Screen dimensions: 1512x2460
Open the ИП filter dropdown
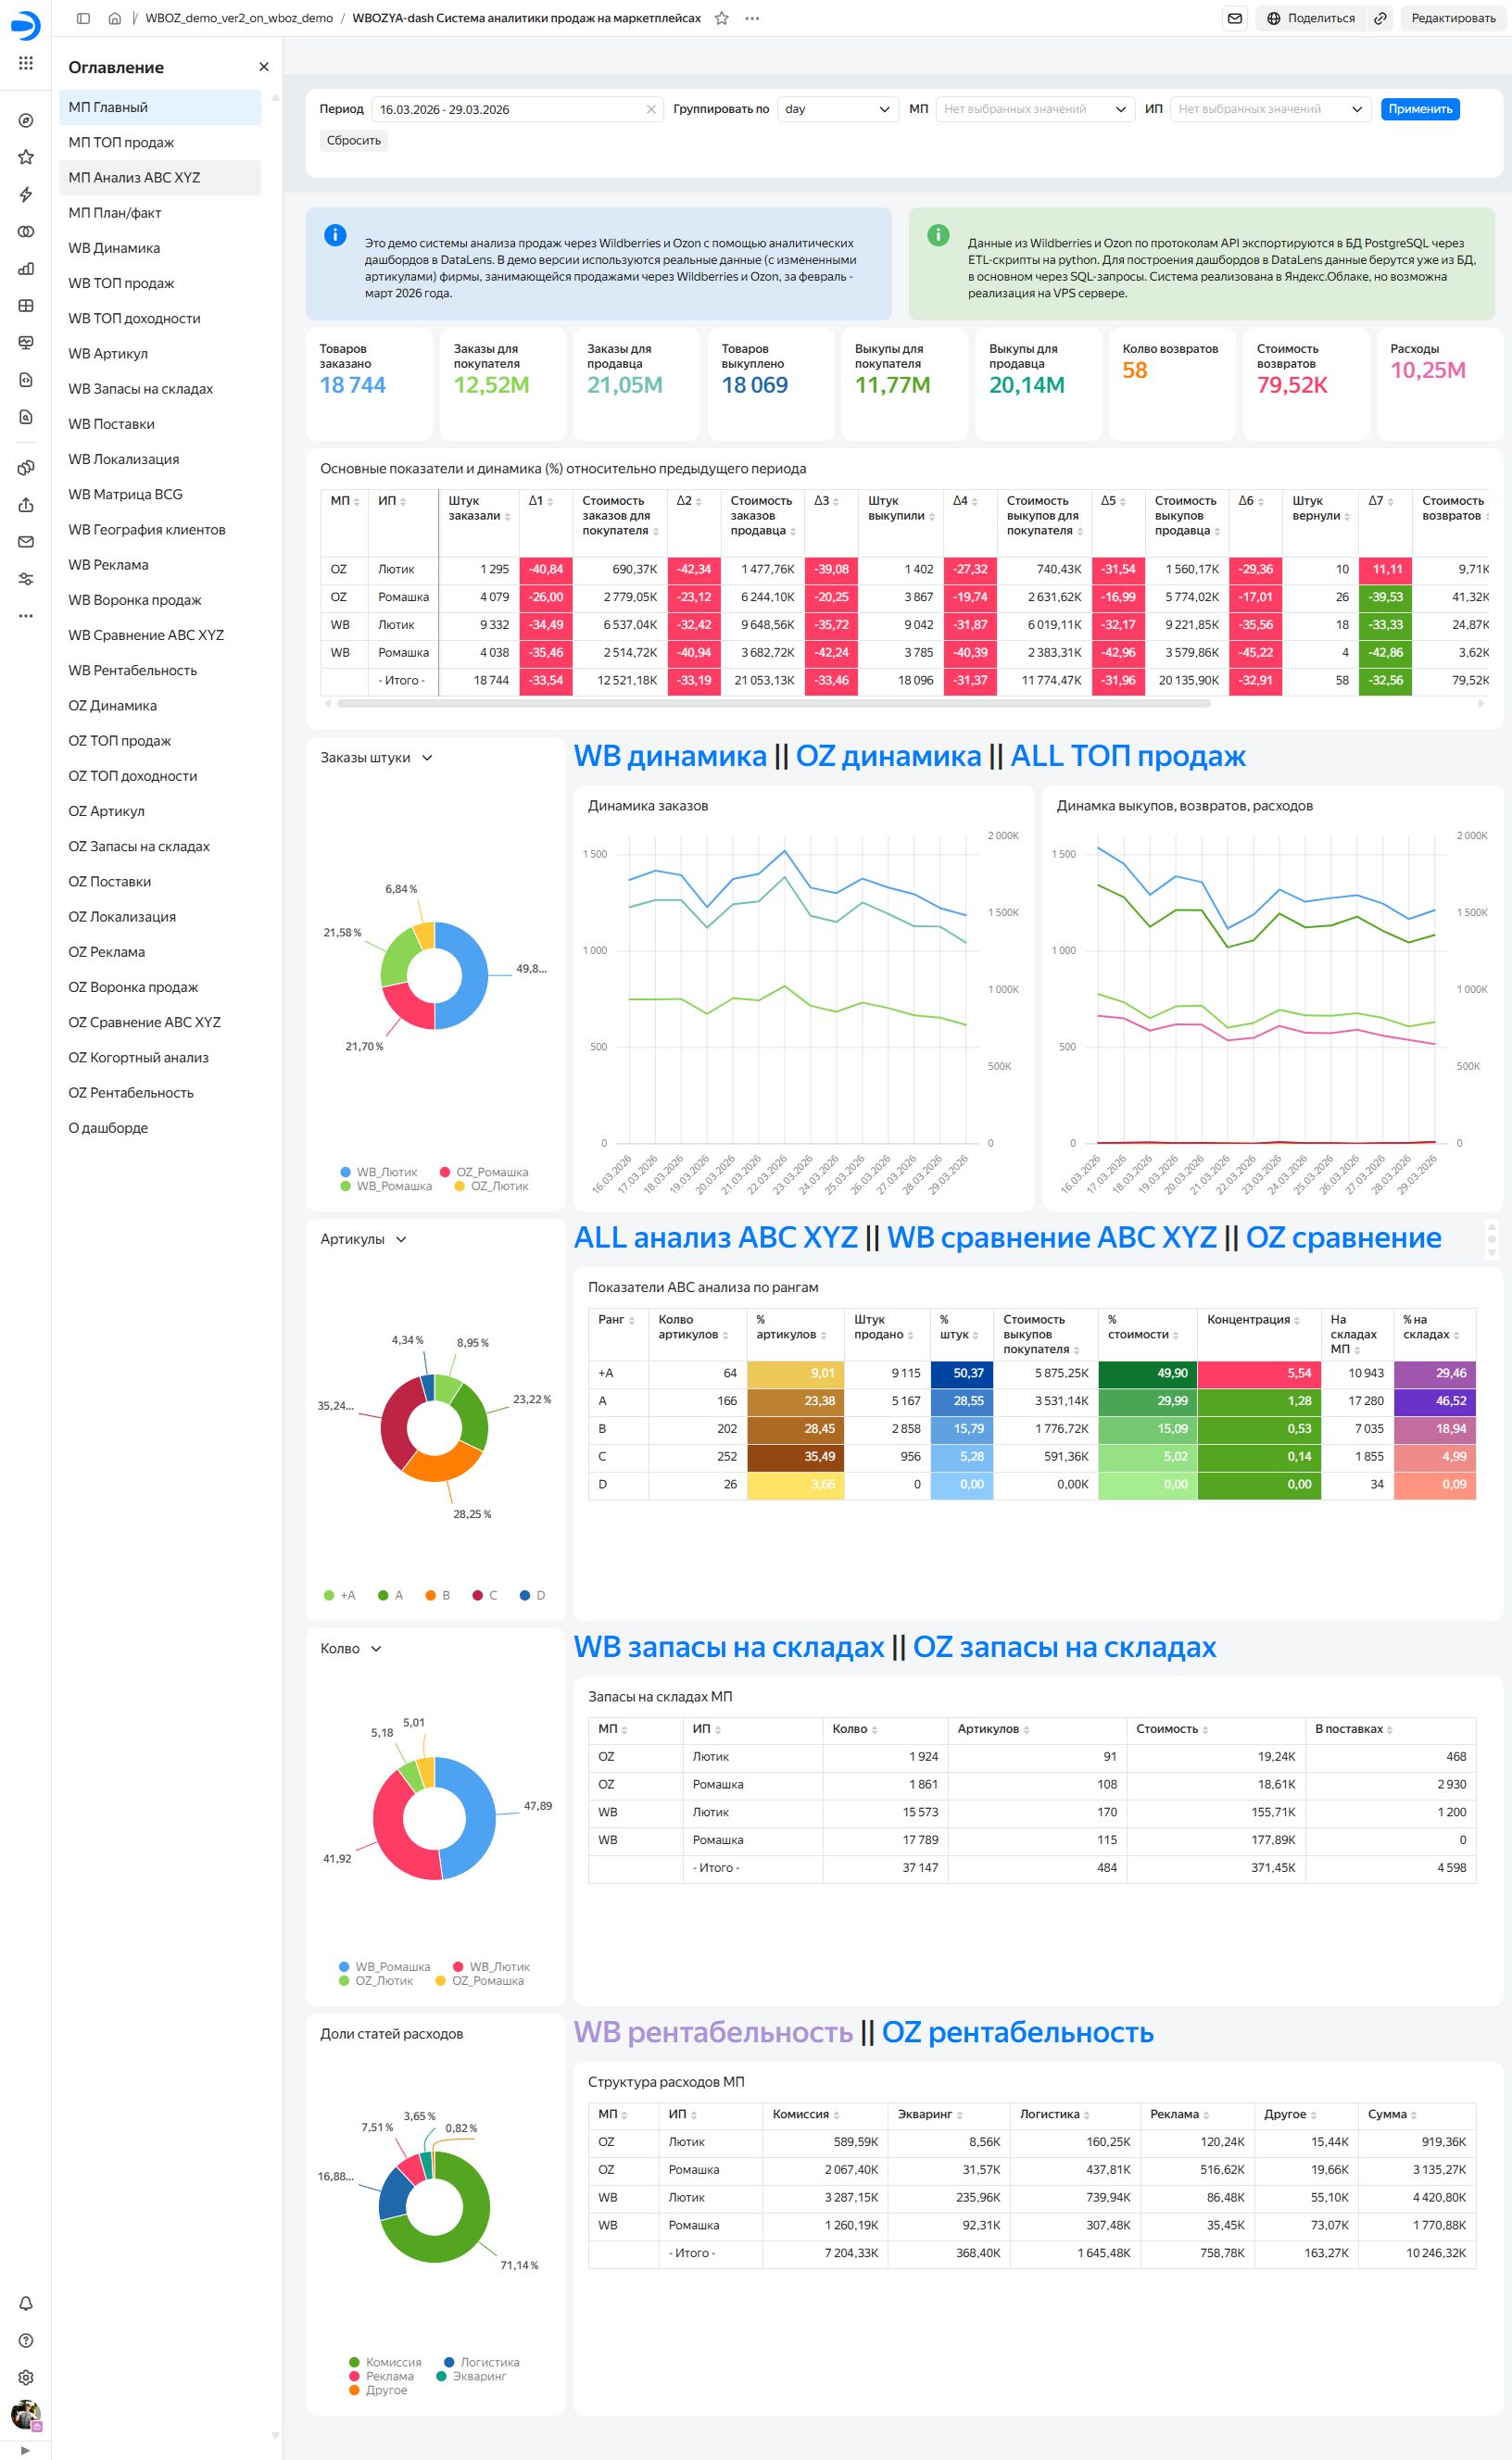[x=1270, y=109]
